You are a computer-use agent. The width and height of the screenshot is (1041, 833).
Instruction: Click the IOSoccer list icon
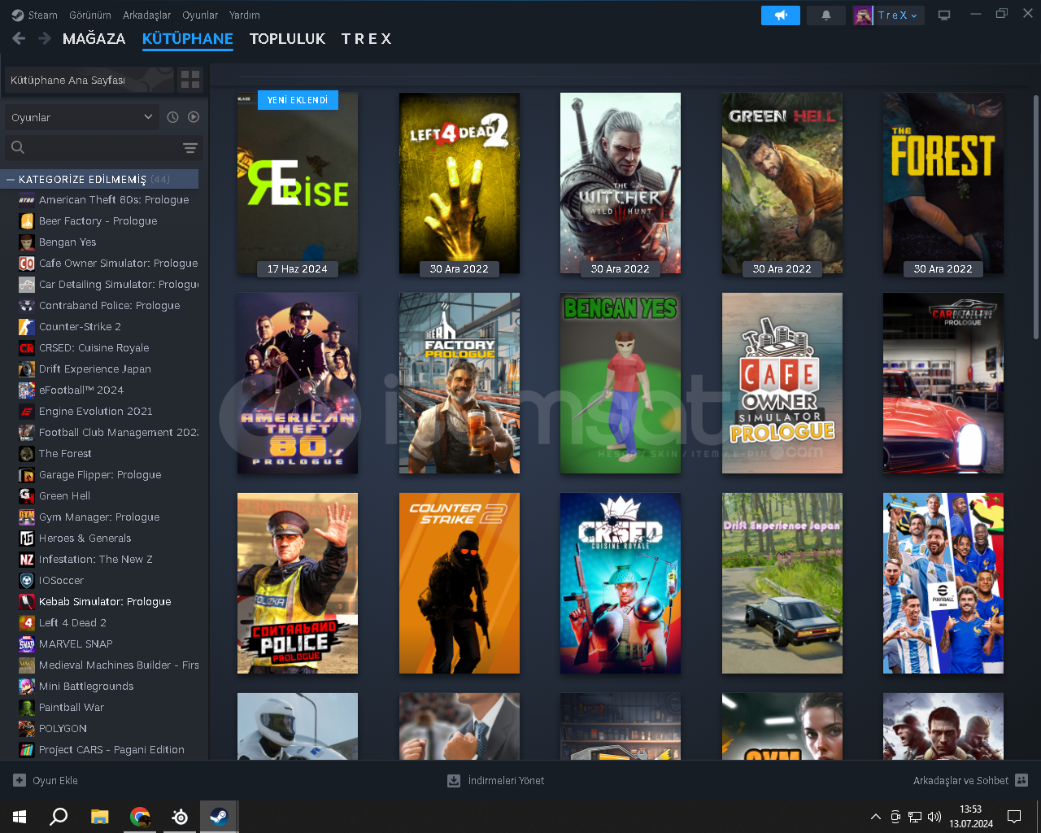pos(27,581)
